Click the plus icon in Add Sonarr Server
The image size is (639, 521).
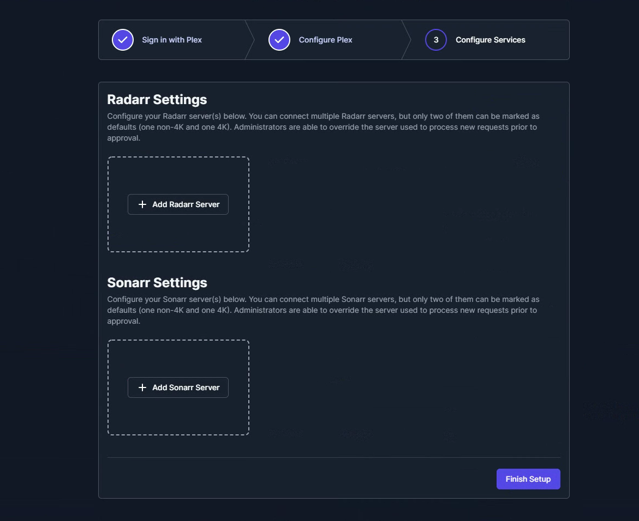[x=142, y=387]
